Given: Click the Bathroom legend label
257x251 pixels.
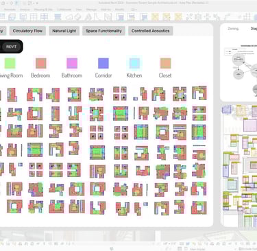Looking at the screenshot, I should [72, 75].
